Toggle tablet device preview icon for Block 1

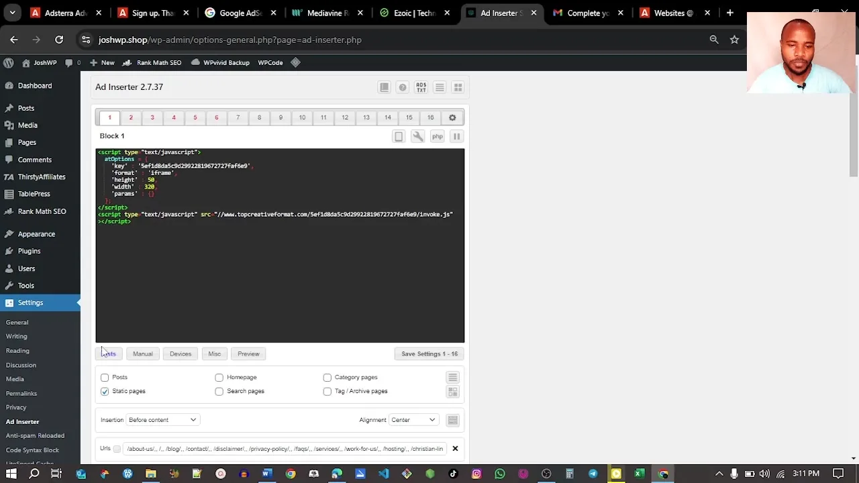[x=399, y=136]
